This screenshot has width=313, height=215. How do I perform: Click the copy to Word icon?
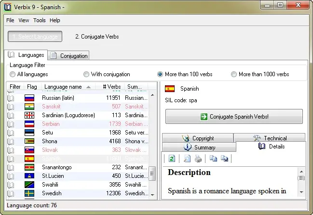225,159
